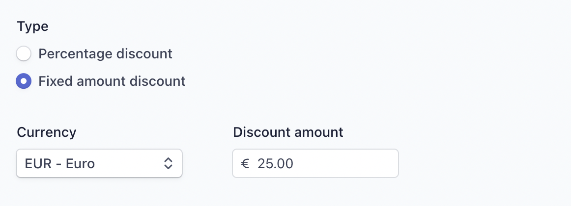This screenshot has width=571, height=206.
Task: Click the 'EUR - Euro' selected value
Action: pyautogui.click(x=60, y=164)
